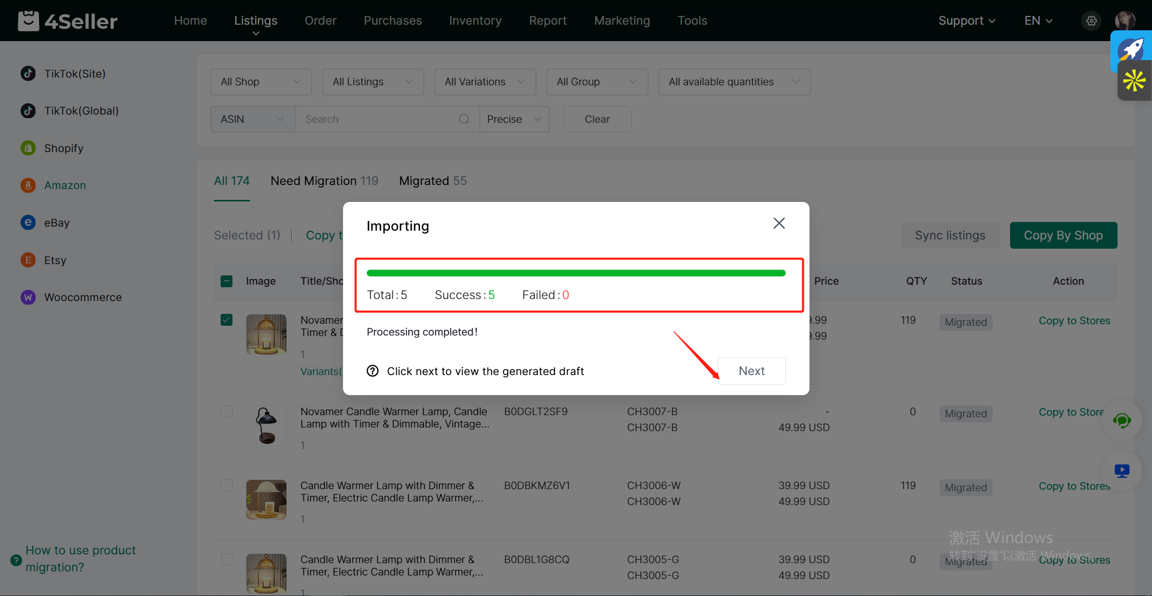Click Next to view generated draft

click(x=751, y=371)
